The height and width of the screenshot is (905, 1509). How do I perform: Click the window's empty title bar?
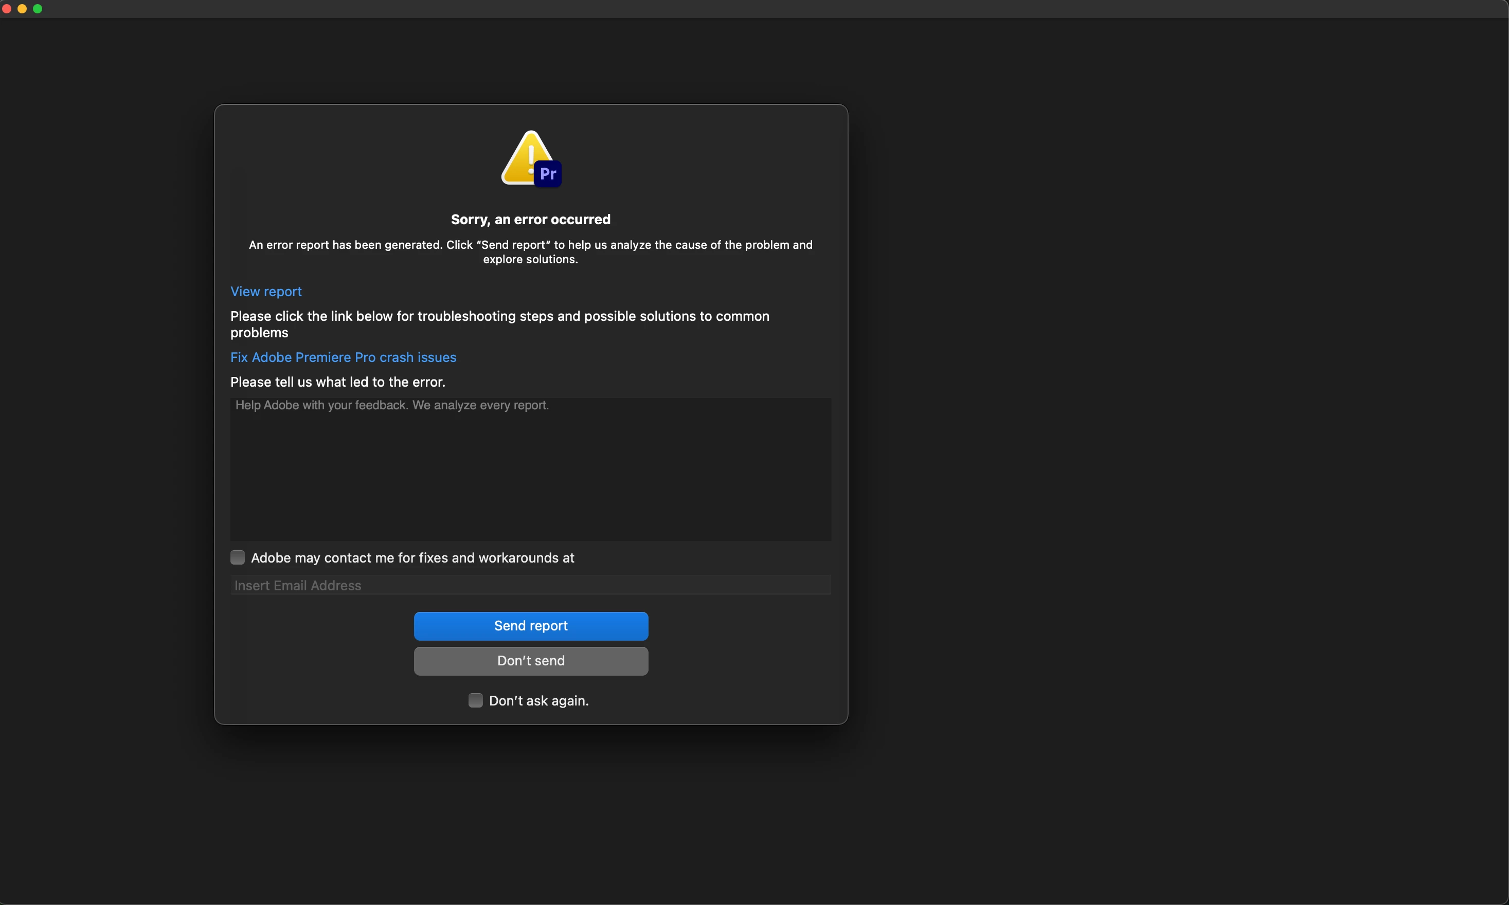[x=754, y=9]
